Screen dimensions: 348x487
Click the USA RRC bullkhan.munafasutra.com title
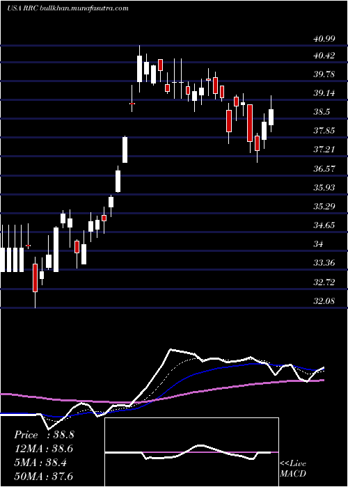68,8
